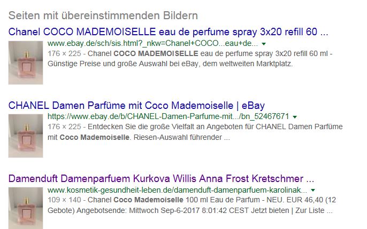Open the CHANEL Damen Parfüme eBay result title

136,106
